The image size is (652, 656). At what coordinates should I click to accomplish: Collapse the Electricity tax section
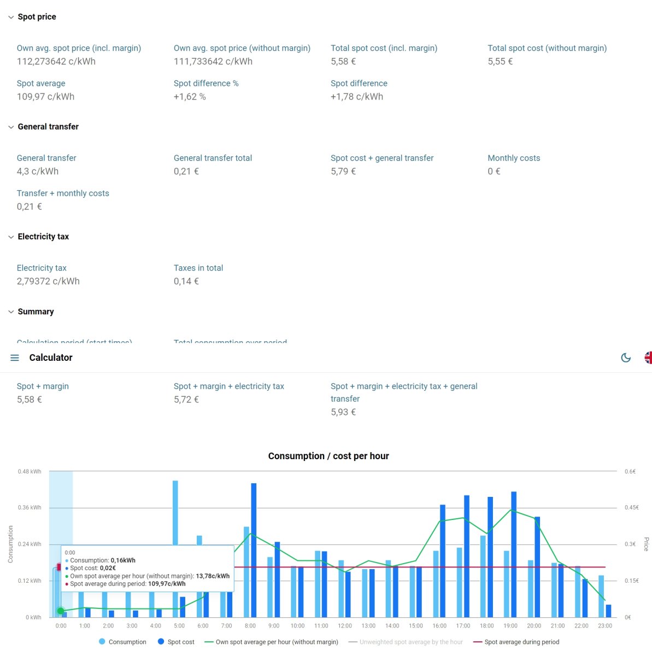[x=11, y=237]
